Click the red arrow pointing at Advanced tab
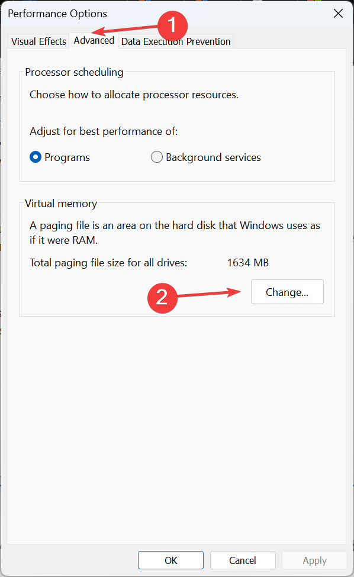This screenshot has height=577, width=354. pyautogui.click(x=125, y=30)
